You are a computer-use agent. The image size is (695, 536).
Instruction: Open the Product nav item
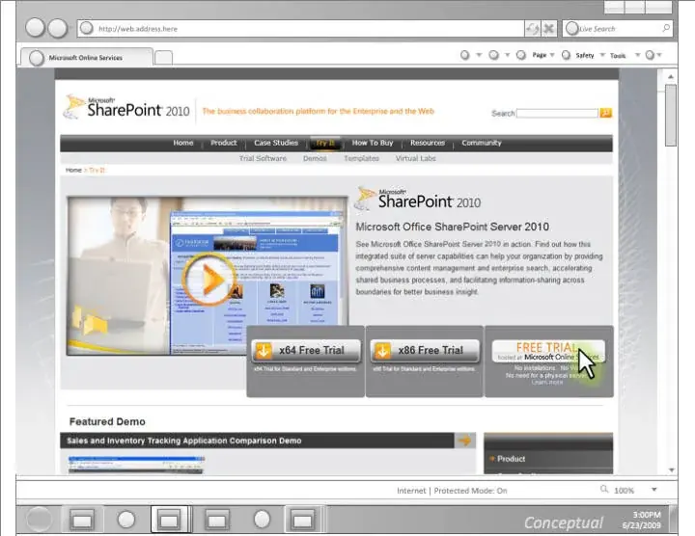pos(224,143)
